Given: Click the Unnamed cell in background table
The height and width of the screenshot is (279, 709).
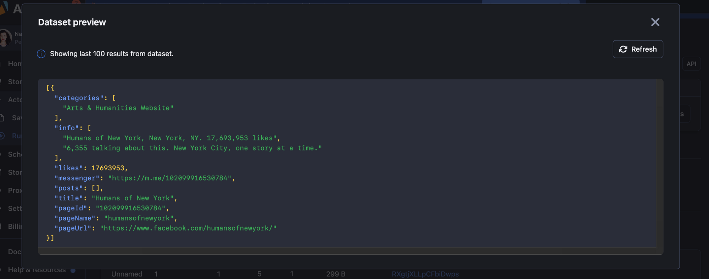Looking at the screenshot, I should click(x=127, y=274).
